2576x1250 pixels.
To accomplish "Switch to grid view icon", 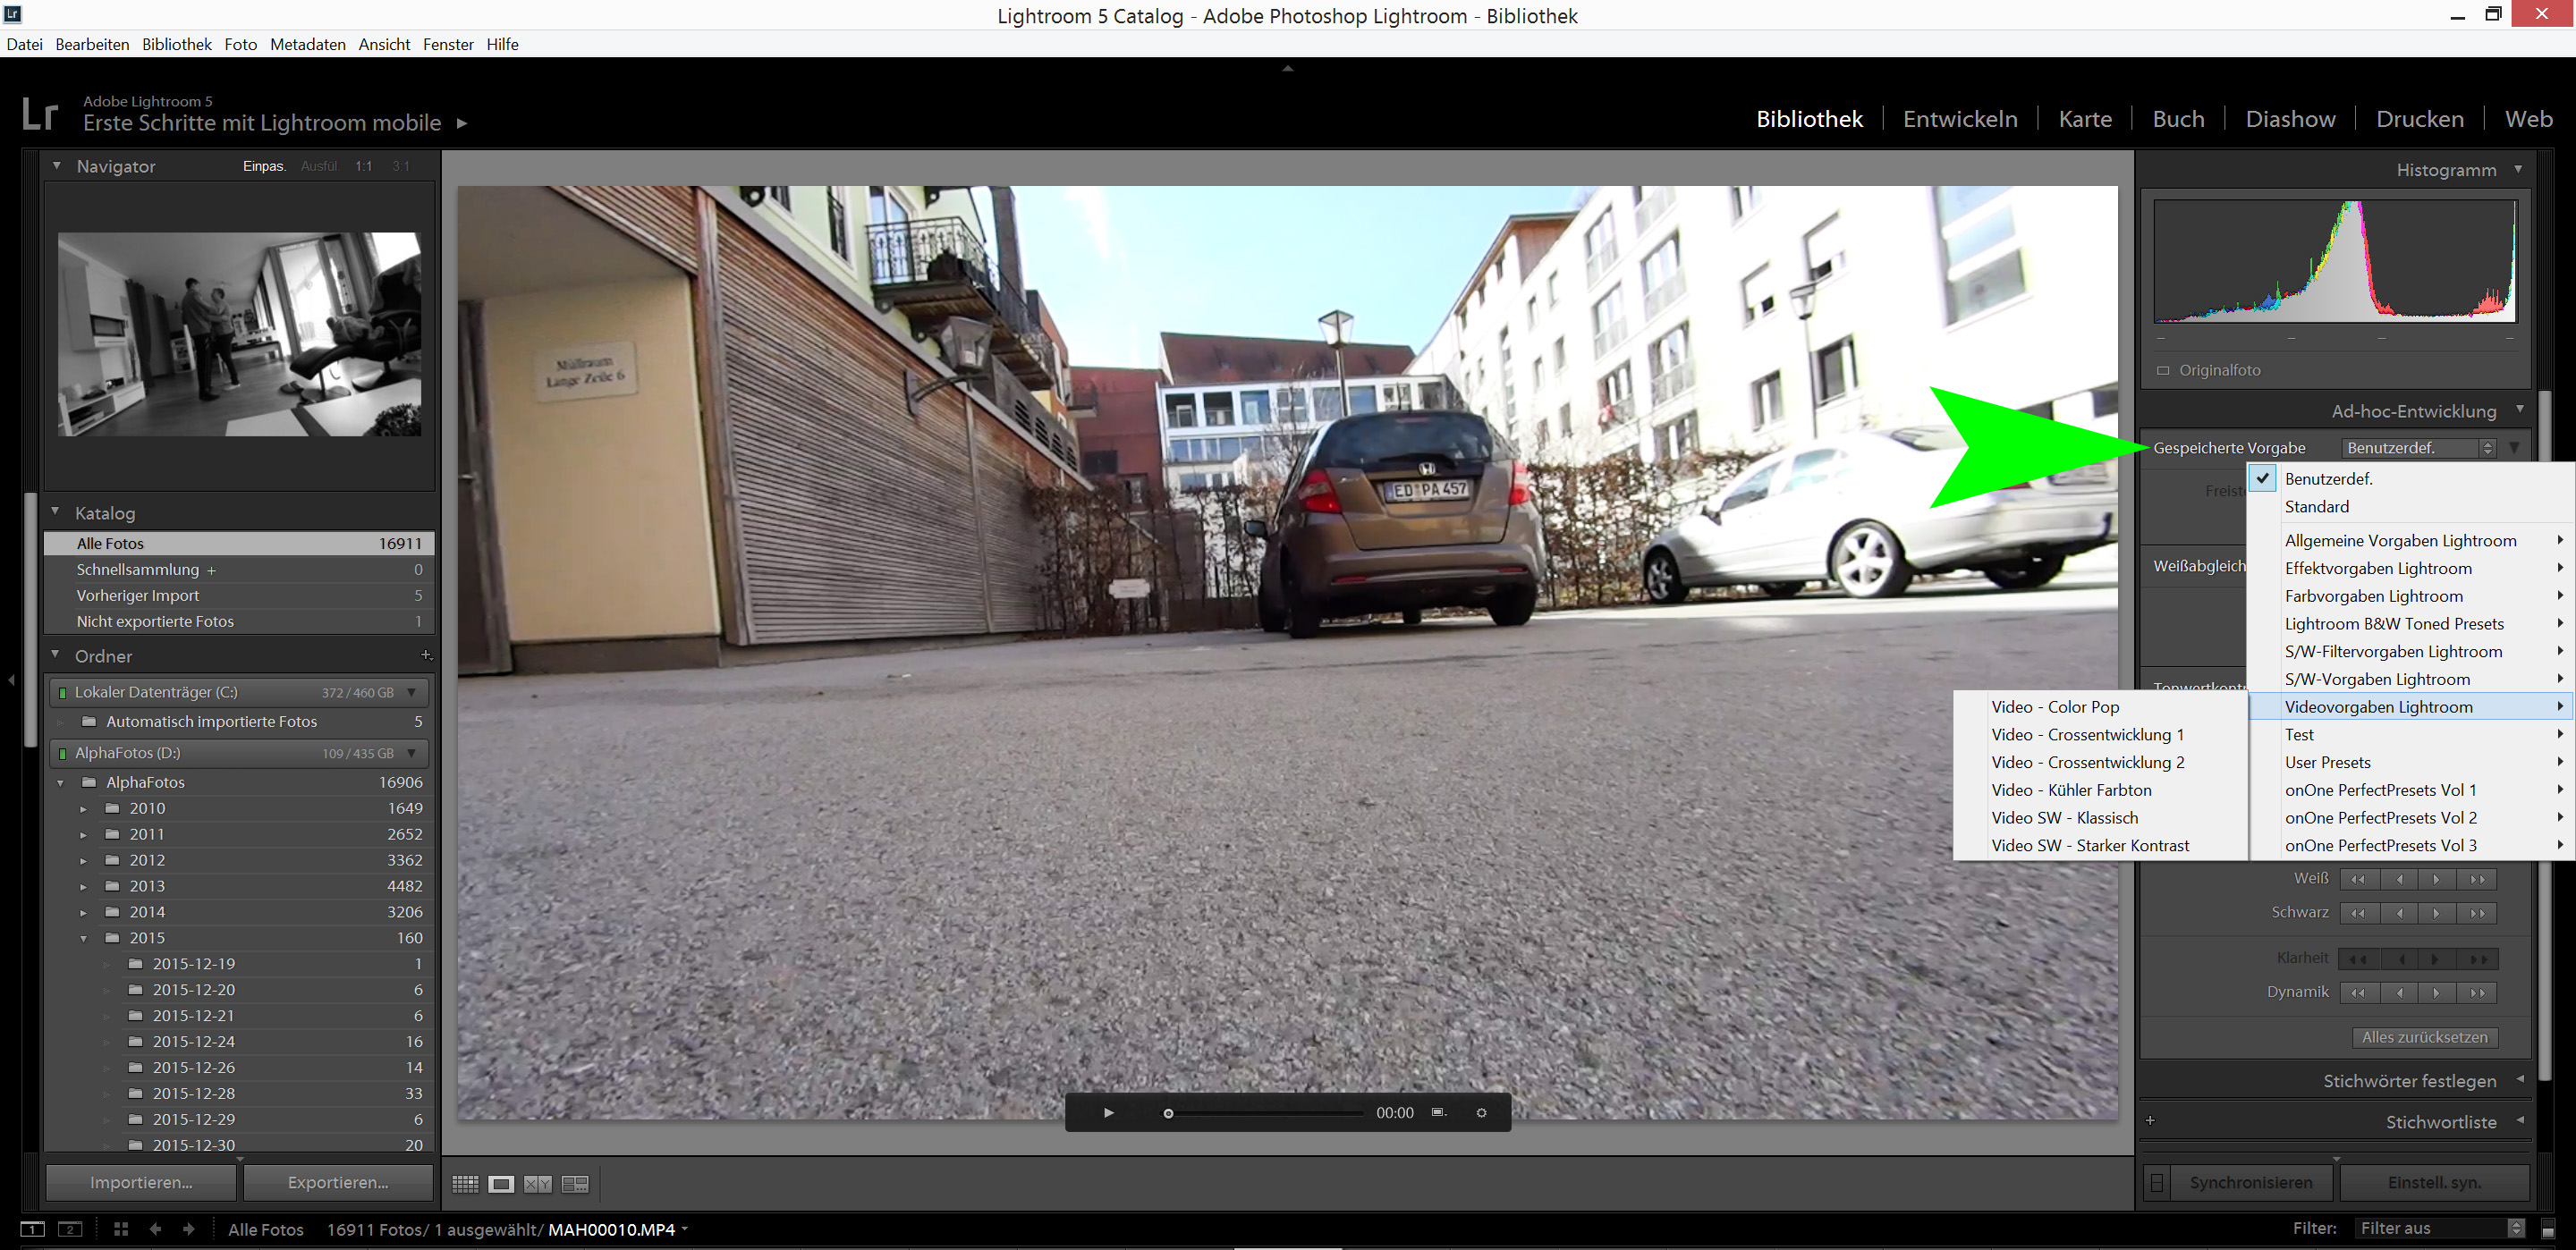I will [x=465, y=1184].
